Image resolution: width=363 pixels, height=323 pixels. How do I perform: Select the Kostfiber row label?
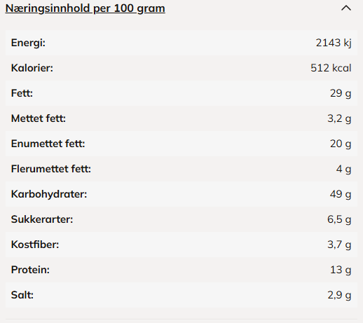[x=35, y=245]
